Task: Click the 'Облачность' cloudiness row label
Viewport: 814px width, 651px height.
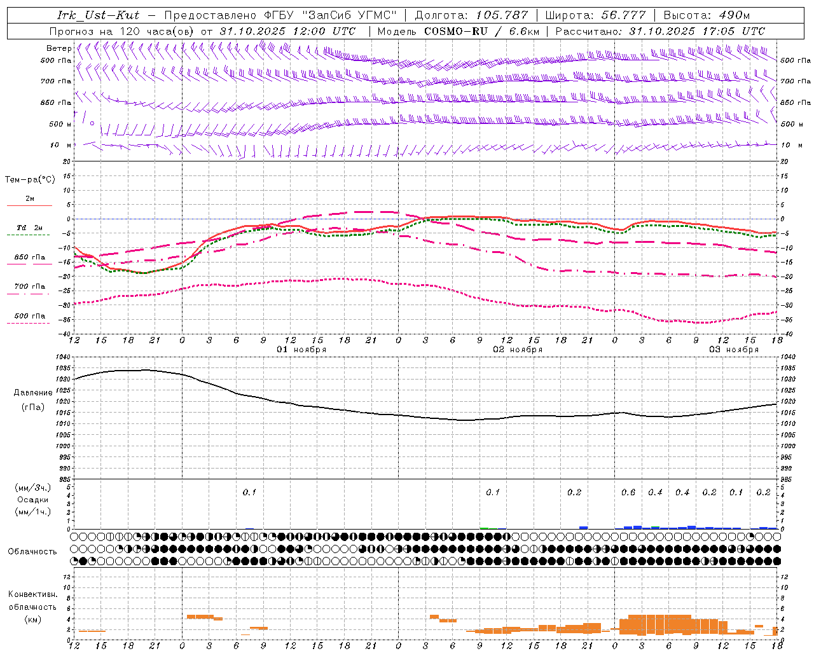Action: coord(32,552)
